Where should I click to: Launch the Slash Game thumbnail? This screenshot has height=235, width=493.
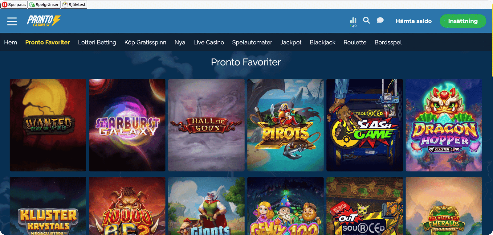coord(365,125)
